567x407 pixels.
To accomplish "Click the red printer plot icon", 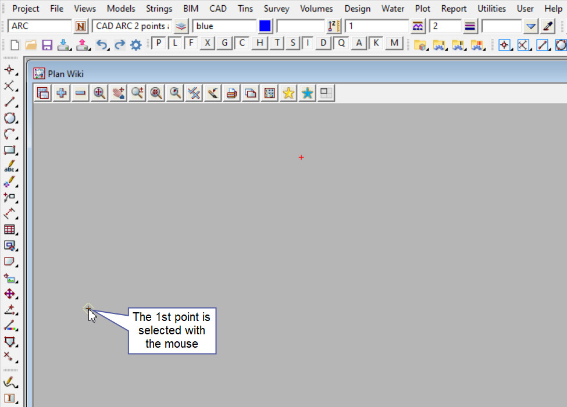I will 231,93.
